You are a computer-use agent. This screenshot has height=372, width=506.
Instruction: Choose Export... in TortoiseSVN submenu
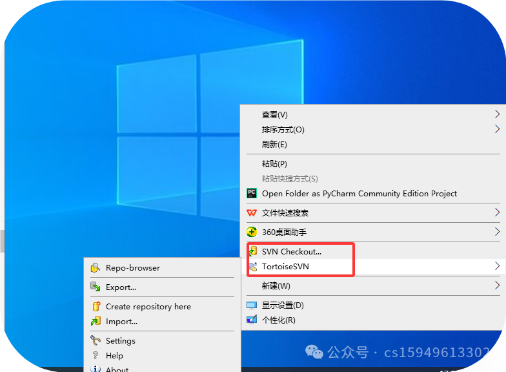click(x=163, y=287)
